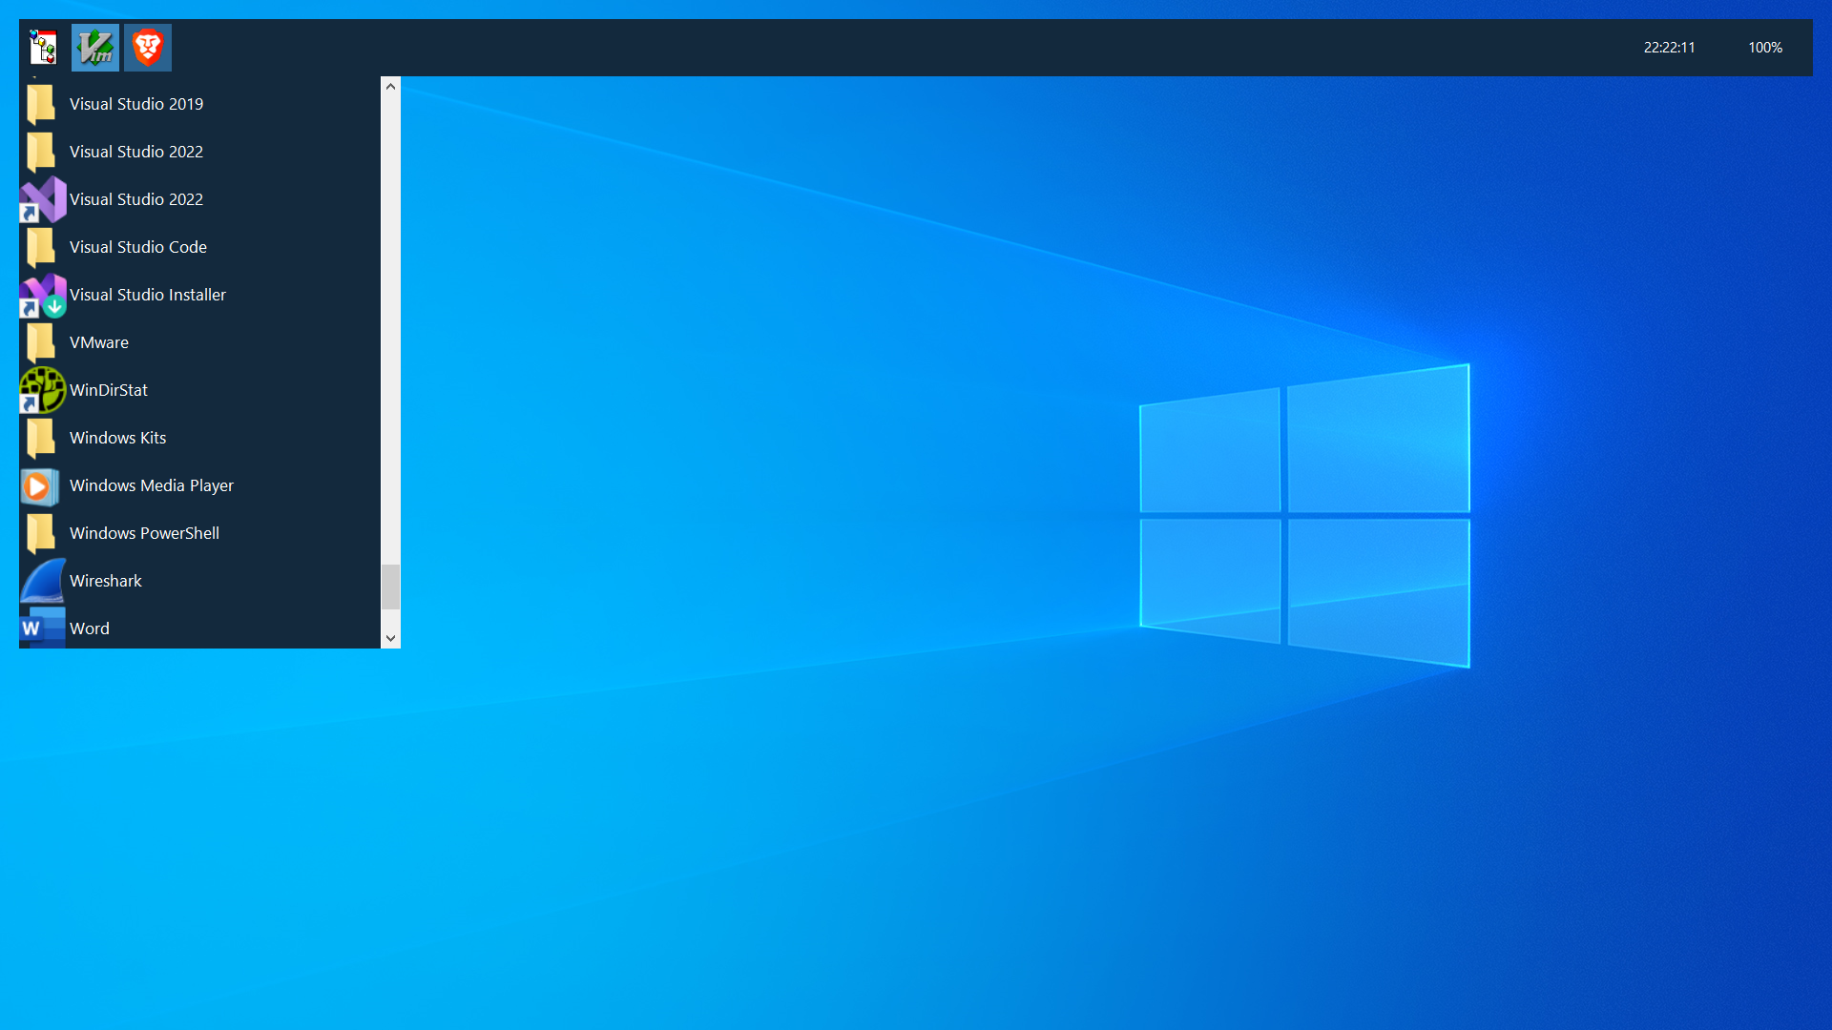
Task: Click the 100% battery indicator
Action: point(1764,48)
